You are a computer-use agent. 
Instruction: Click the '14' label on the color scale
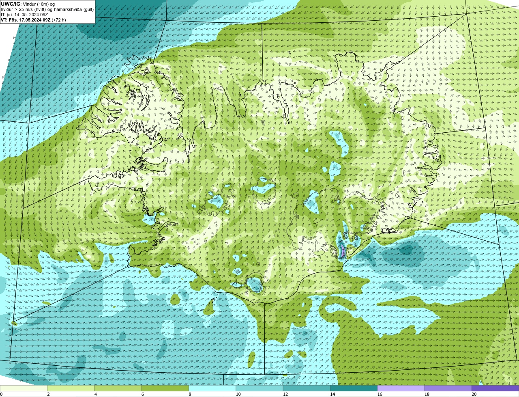click(x=332, y=394)
